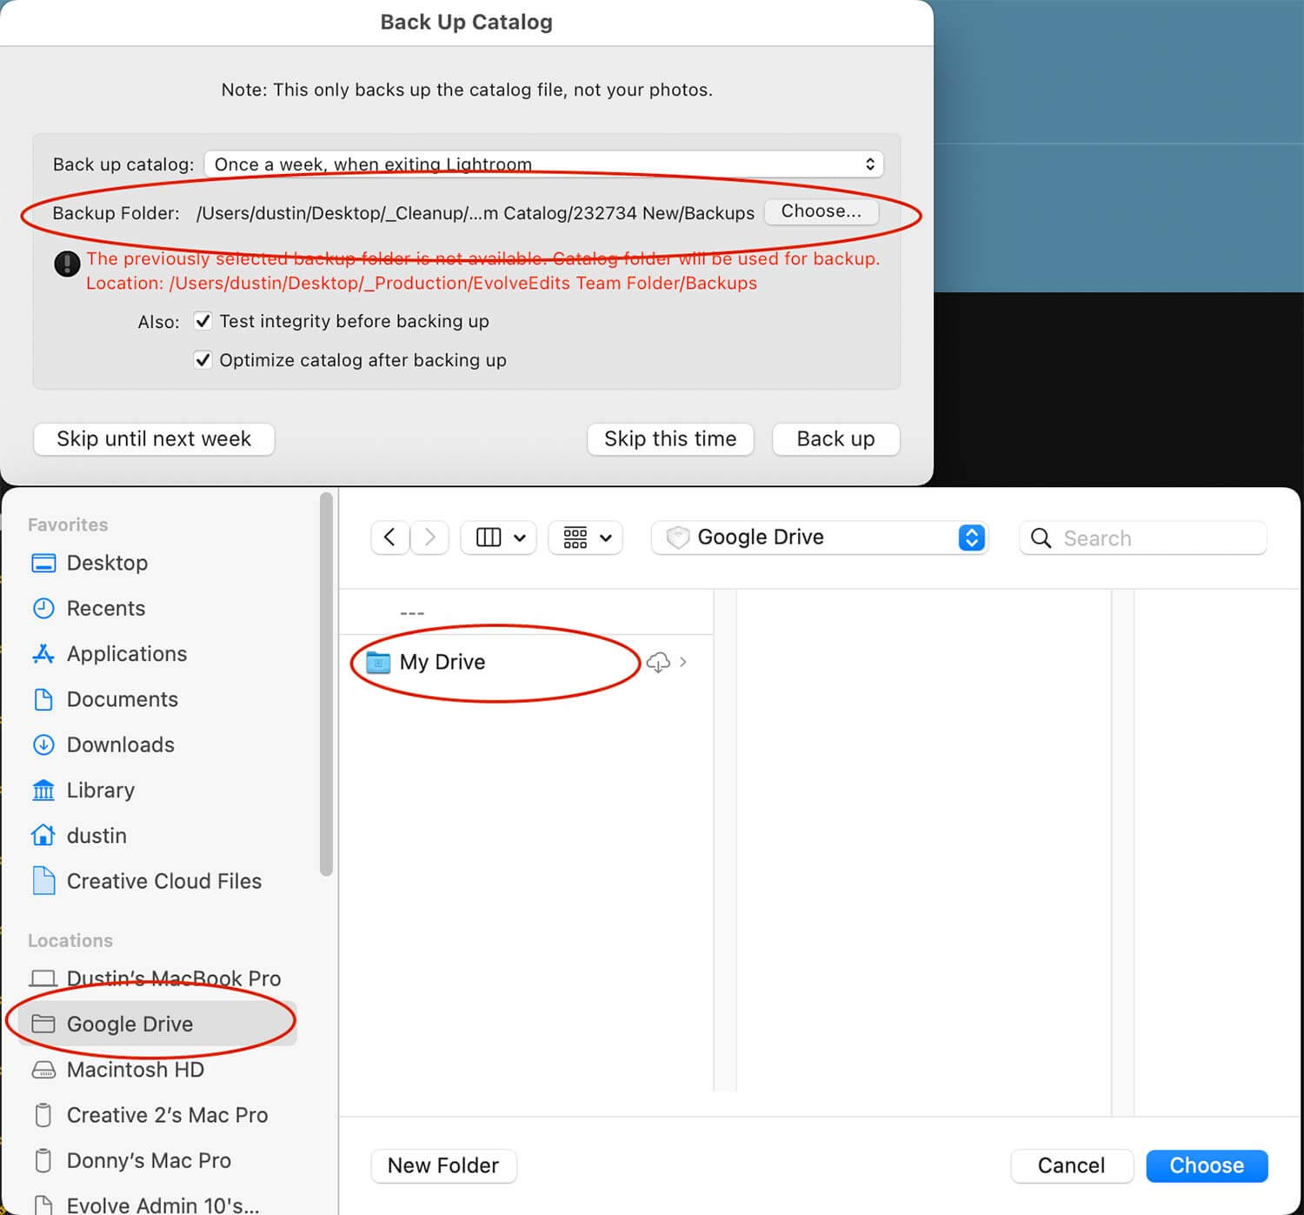Open Recents from the sidebar
The width and height of the screenshot is (1304, 1215).
tap(105, 609)
